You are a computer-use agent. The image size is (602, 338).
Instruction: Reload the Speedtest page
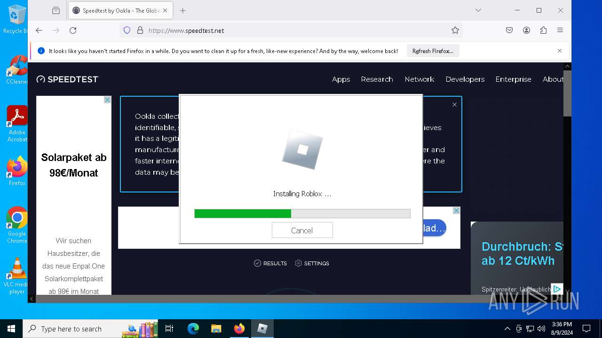(73, 30)
